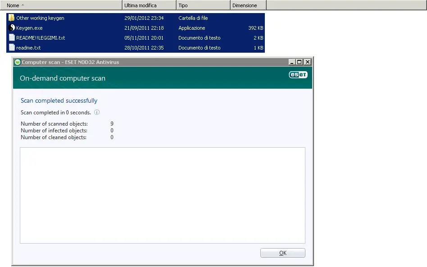The height and width of the screenshot is (267, 427).
Task: Click inside the empty scan log box
Action: coord(163,195)
